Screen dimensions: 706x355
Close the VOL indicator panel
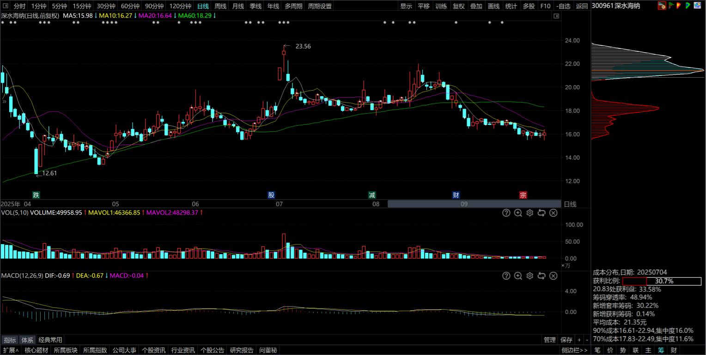click(553, 213)
